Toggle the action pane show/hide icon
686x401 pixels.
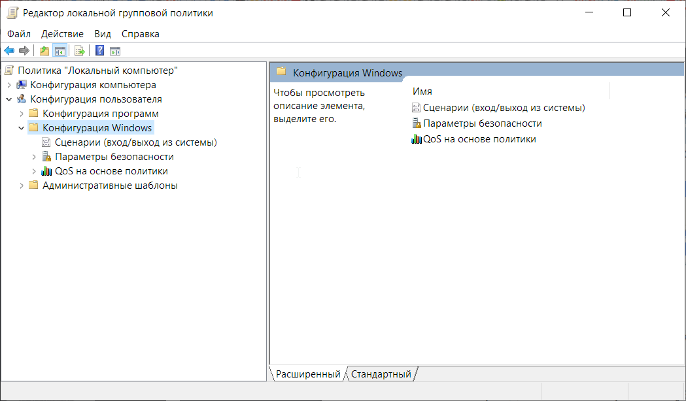click(x=115, y=51)
